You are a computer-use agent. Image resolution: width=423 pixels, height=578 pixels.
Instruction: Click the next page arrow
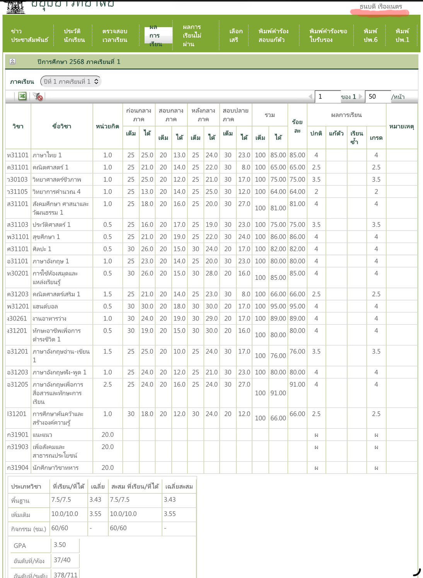click(360, 97)
